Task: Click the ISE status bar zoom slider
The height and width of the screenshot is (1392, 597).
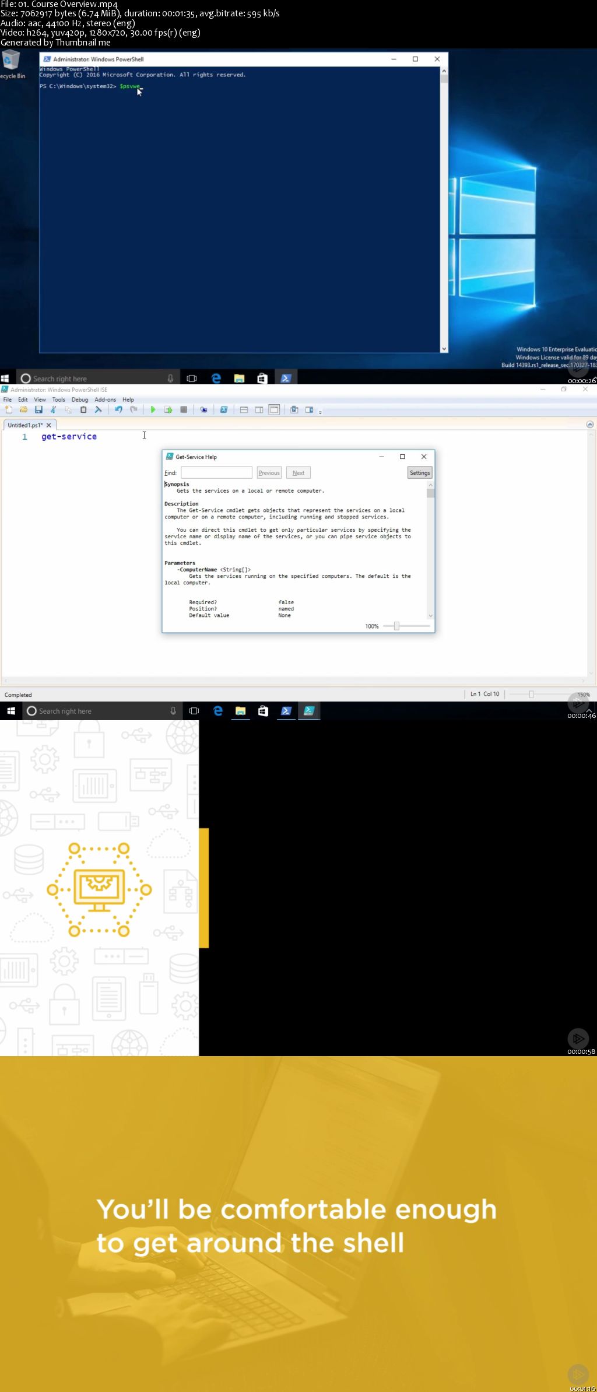Action: [531, 694]
